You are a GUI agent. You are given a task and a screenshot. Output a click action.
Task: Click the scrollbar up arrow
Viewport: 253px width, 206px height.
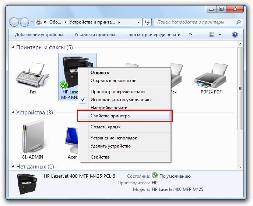[240, 44]
